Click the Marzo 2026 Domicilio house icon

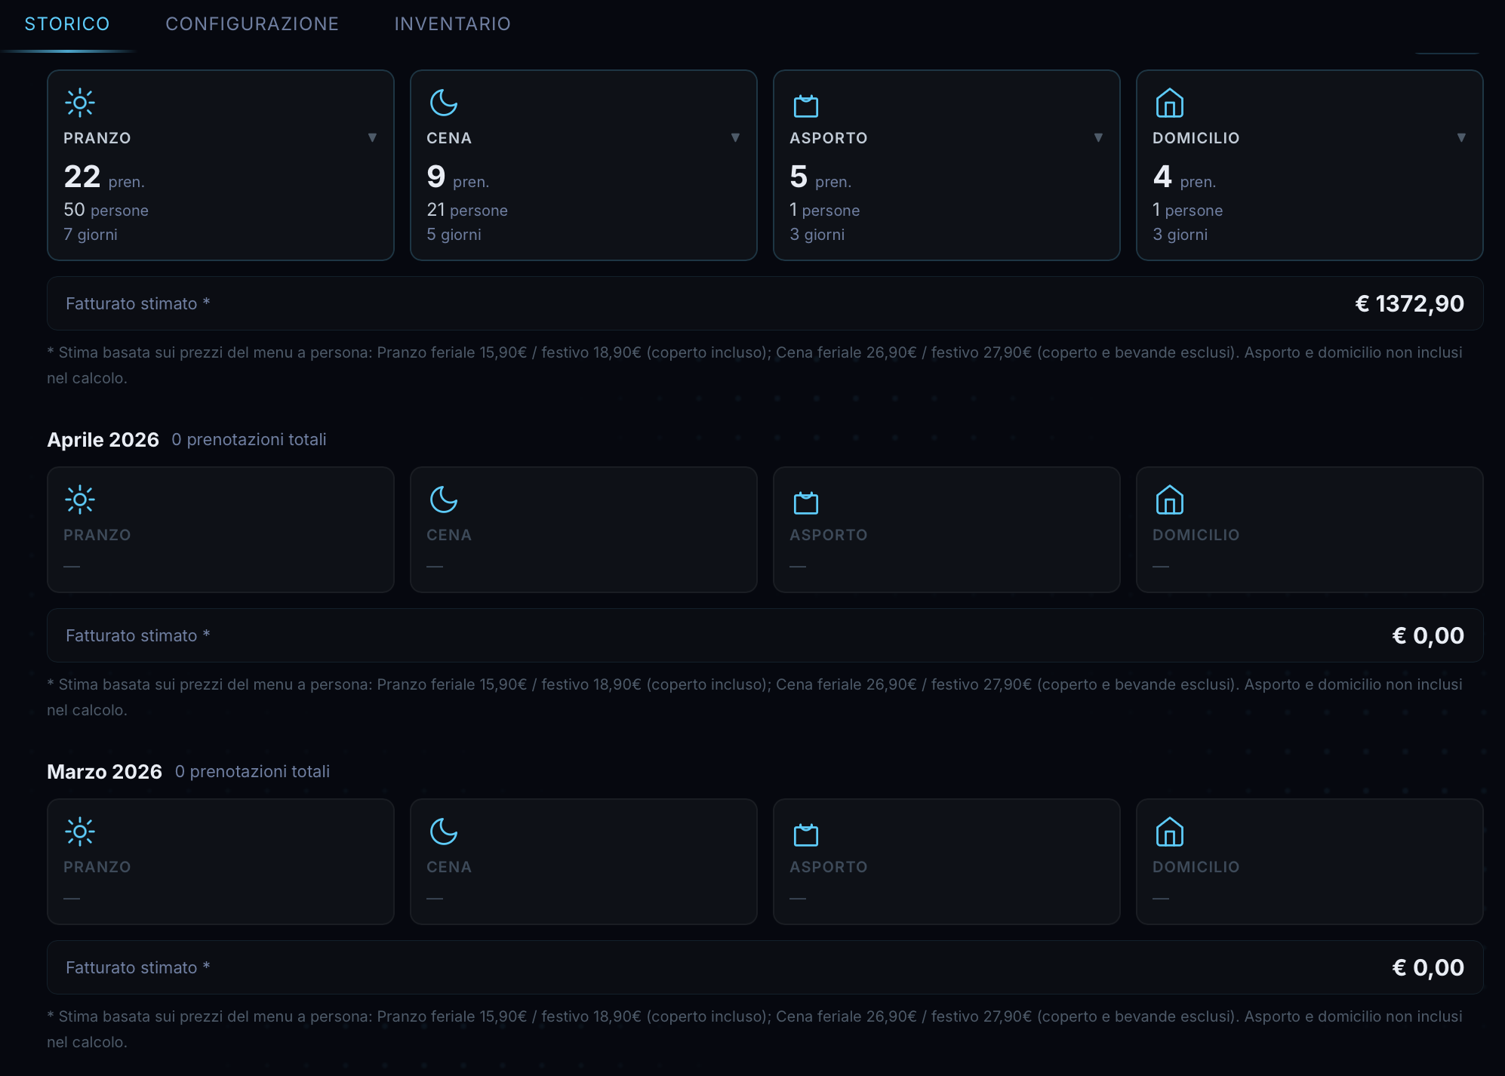[x=1170, y=832]
